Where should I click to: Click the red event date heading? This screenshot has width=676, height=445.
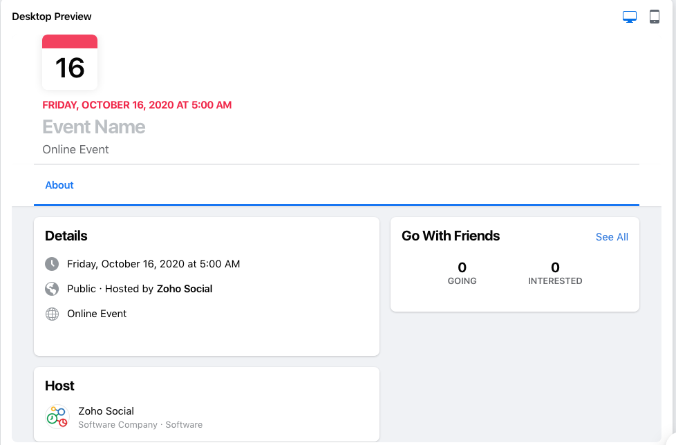[x=137, y=105]
